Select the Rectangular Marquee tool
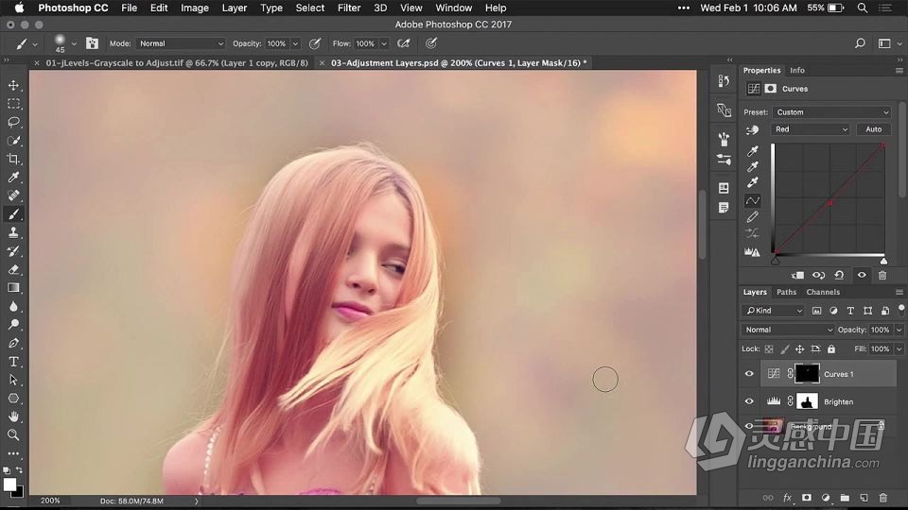This screenshot has width=908, height=510. [x=13, y=104]
